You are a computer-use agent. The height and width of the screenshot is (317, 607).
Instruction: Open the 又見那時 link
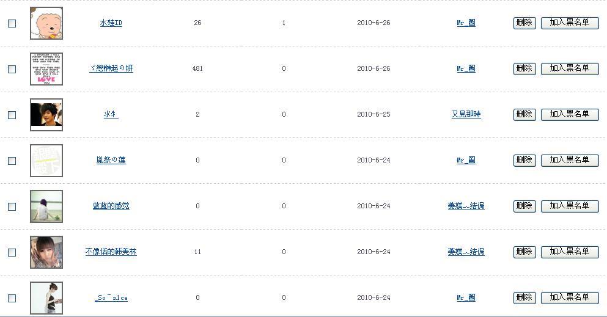(466, 115)
